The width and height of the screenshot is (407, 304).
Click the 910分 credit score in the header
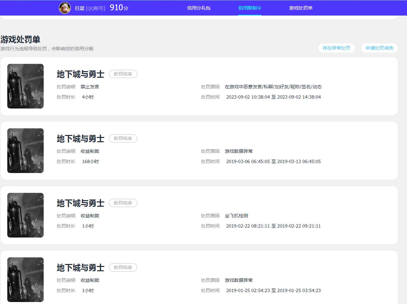(119, 8)
